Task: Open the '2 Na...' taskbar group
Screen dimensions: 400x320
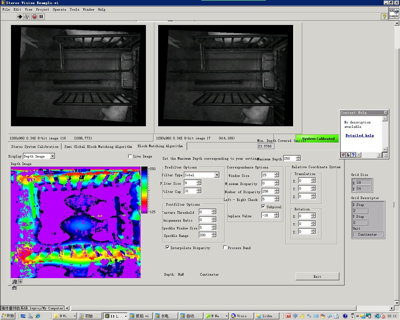Action: pyautogui.click(x=217, y=316)
